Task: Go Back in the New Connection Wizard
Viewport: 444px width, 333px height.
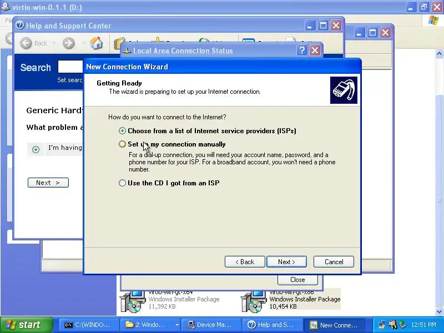Action: coord(245,262)
